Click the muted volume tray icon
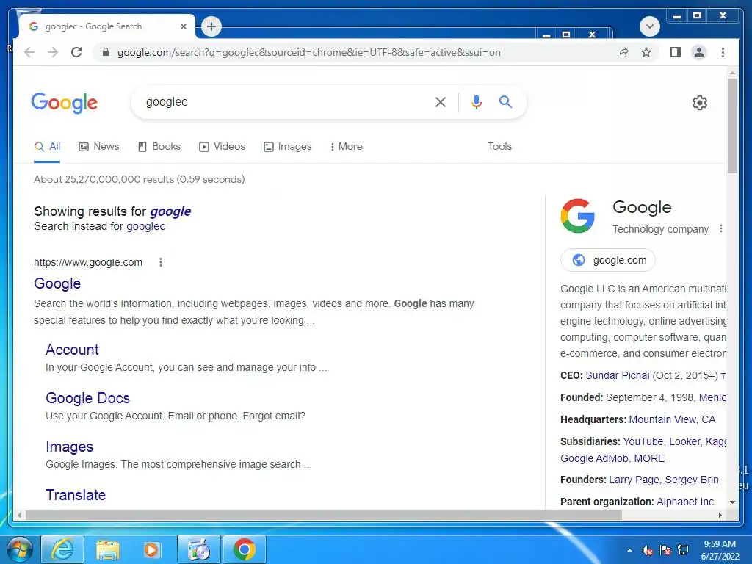752x564 pixels. [648, 550]
